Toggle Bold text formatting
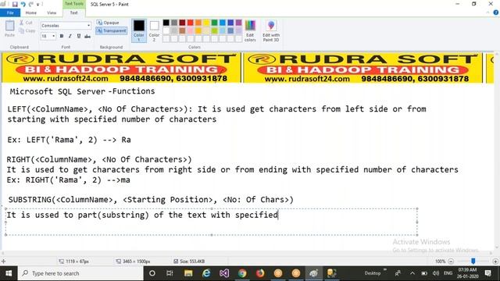 62,37
